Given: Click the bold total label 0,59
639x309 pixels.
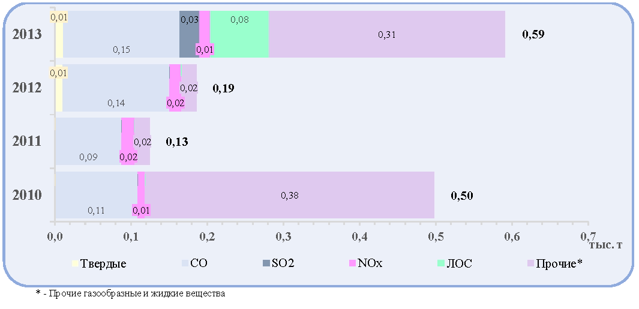Looking at the screenshot, I should click(x=533, y=34).
